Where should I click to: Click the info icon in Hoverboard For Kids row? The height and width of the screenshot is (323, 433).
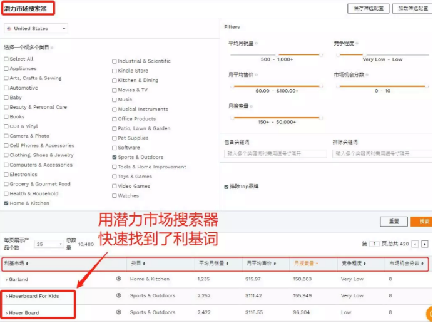tap(118, 295)
